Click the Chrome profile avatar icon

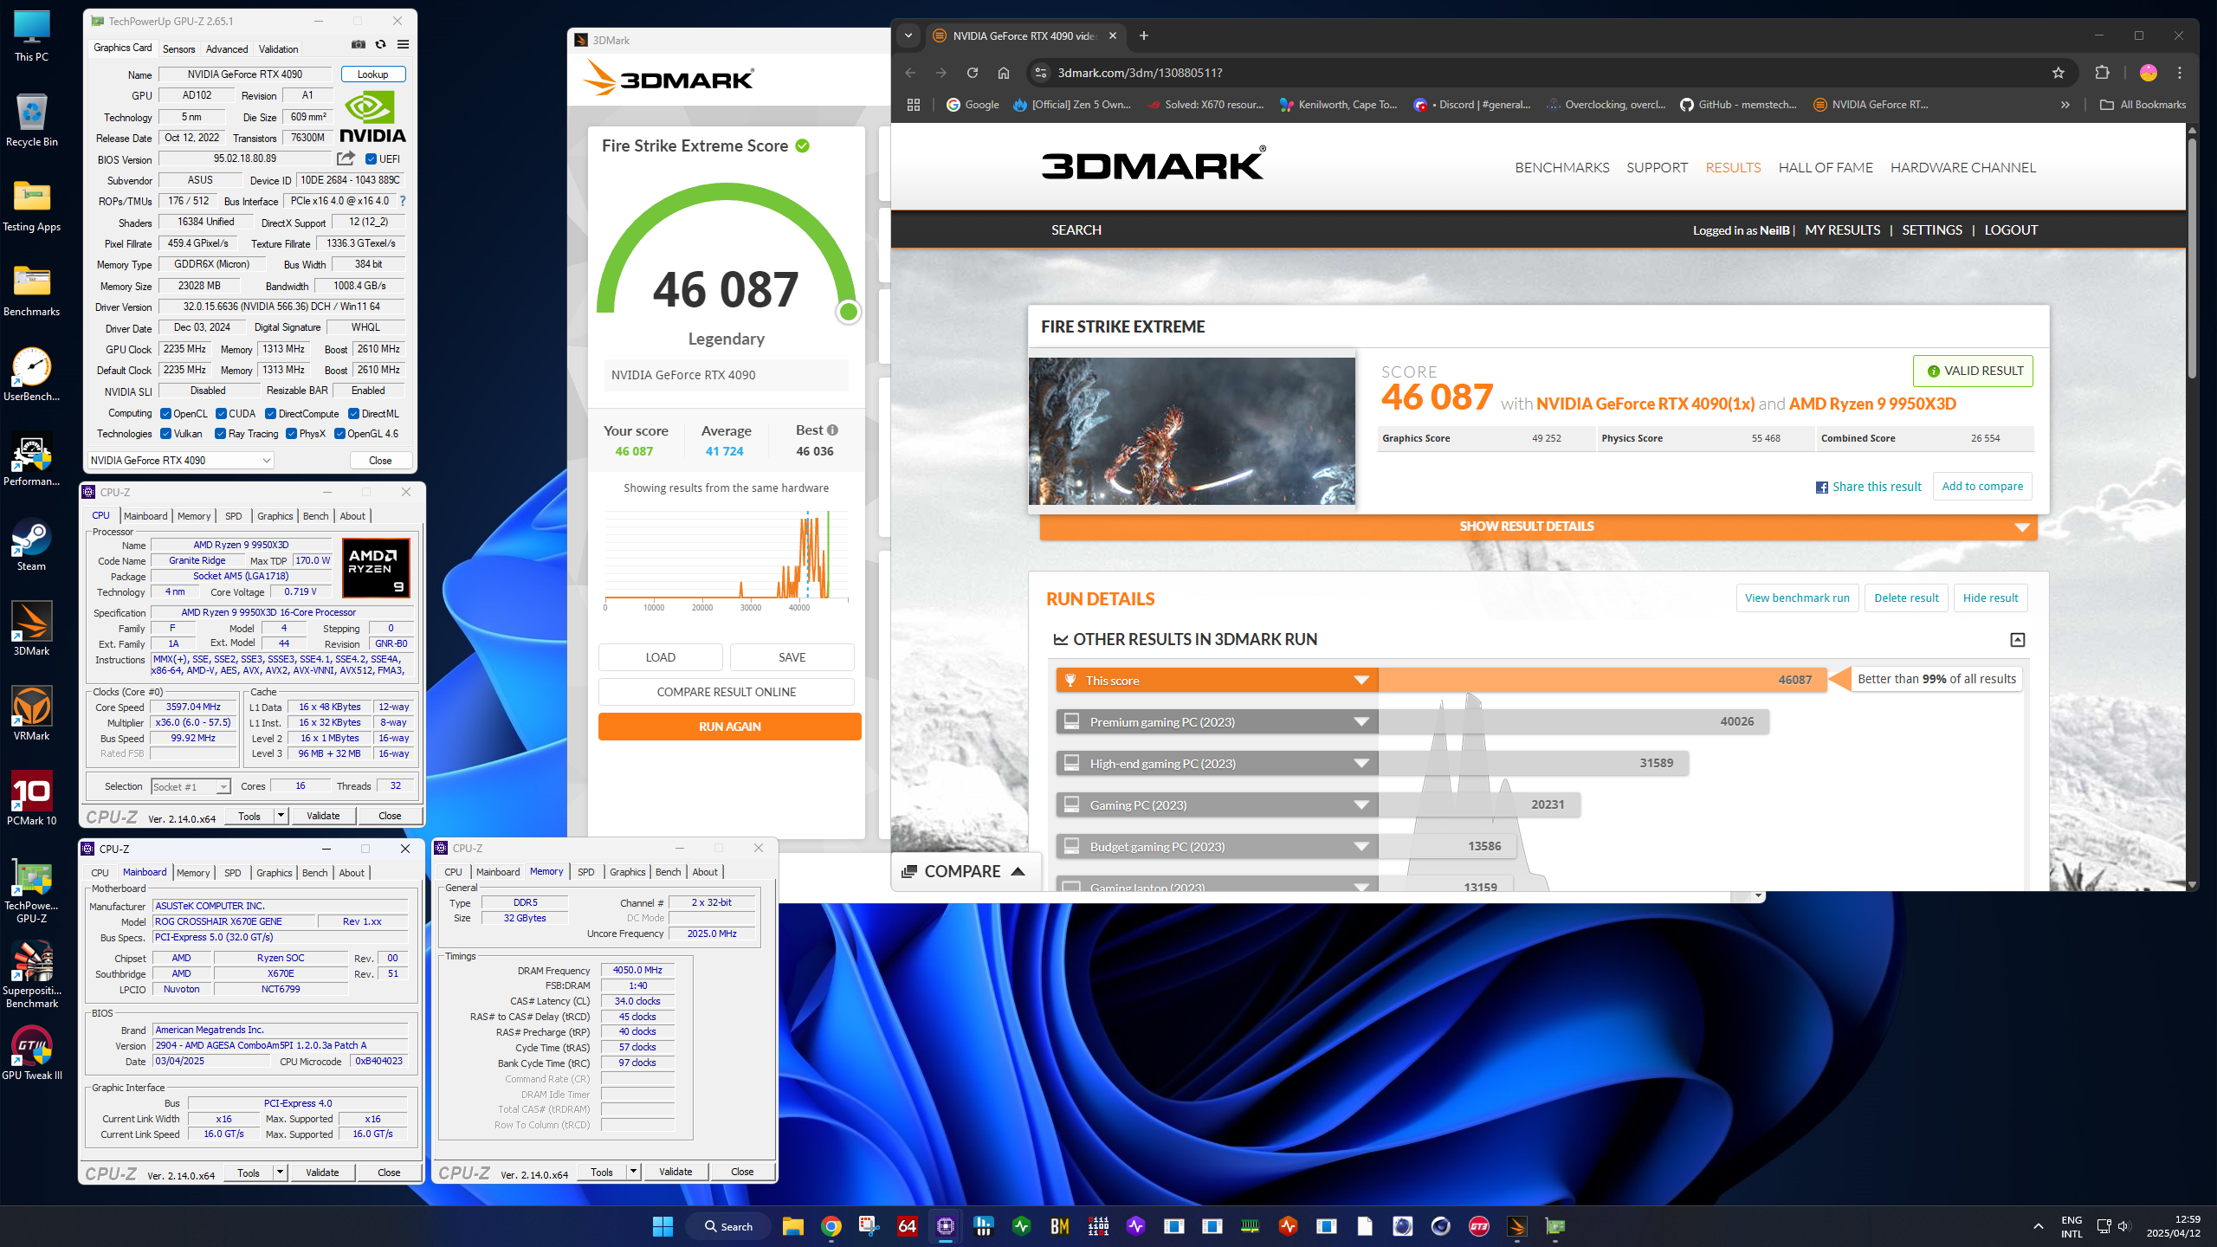[x=2148, y=73]
